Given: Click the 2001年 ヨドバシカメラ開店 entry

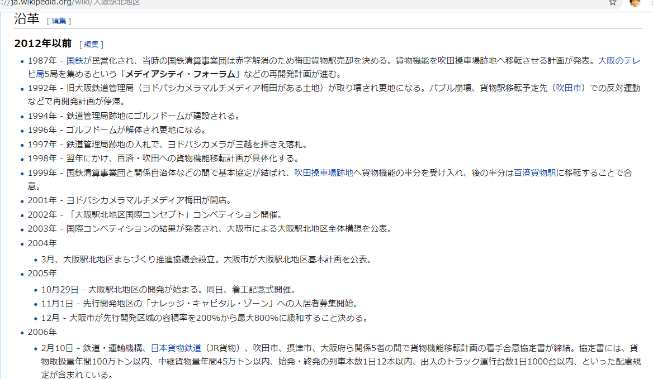Looking at the screenshot, I should click(x=130, y=200).
